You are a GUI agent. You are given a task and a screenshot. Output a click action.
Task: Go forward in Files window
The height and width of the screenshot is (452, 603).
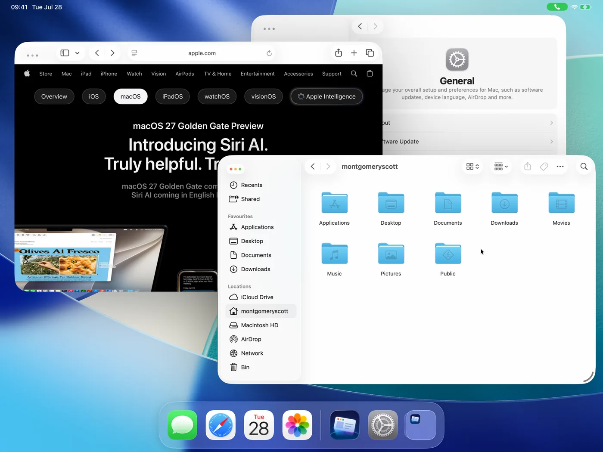pyautogui.click(x=328, y=167)
